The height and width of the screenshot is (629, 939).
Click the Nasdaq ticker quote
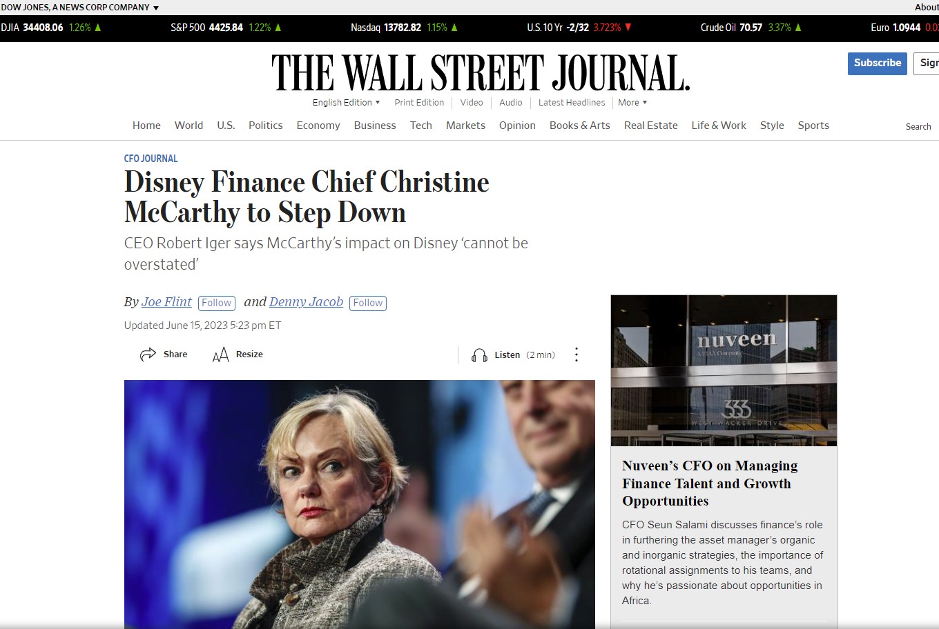point(405,28)
